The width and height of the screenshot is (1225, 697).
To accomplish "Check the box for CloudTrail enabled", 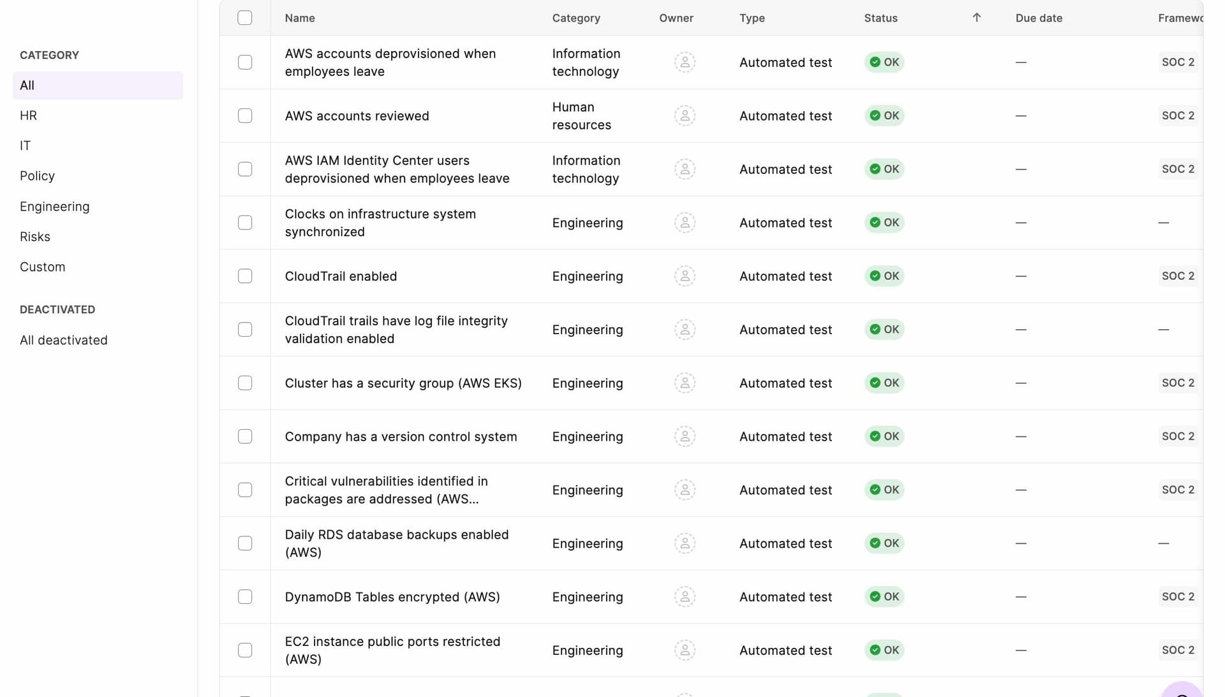I will [245, 276].
